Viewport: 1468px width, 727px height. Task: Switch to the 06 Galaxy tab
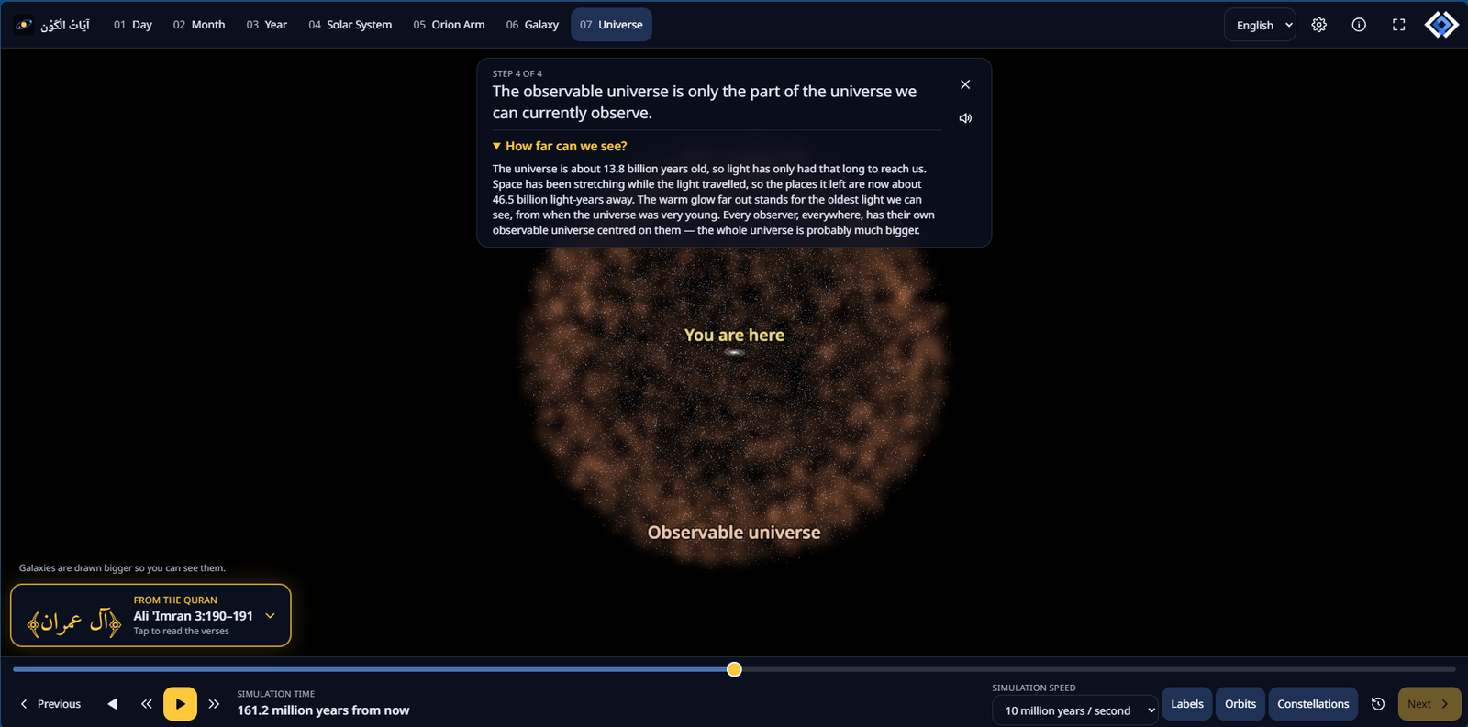point(532,25)
